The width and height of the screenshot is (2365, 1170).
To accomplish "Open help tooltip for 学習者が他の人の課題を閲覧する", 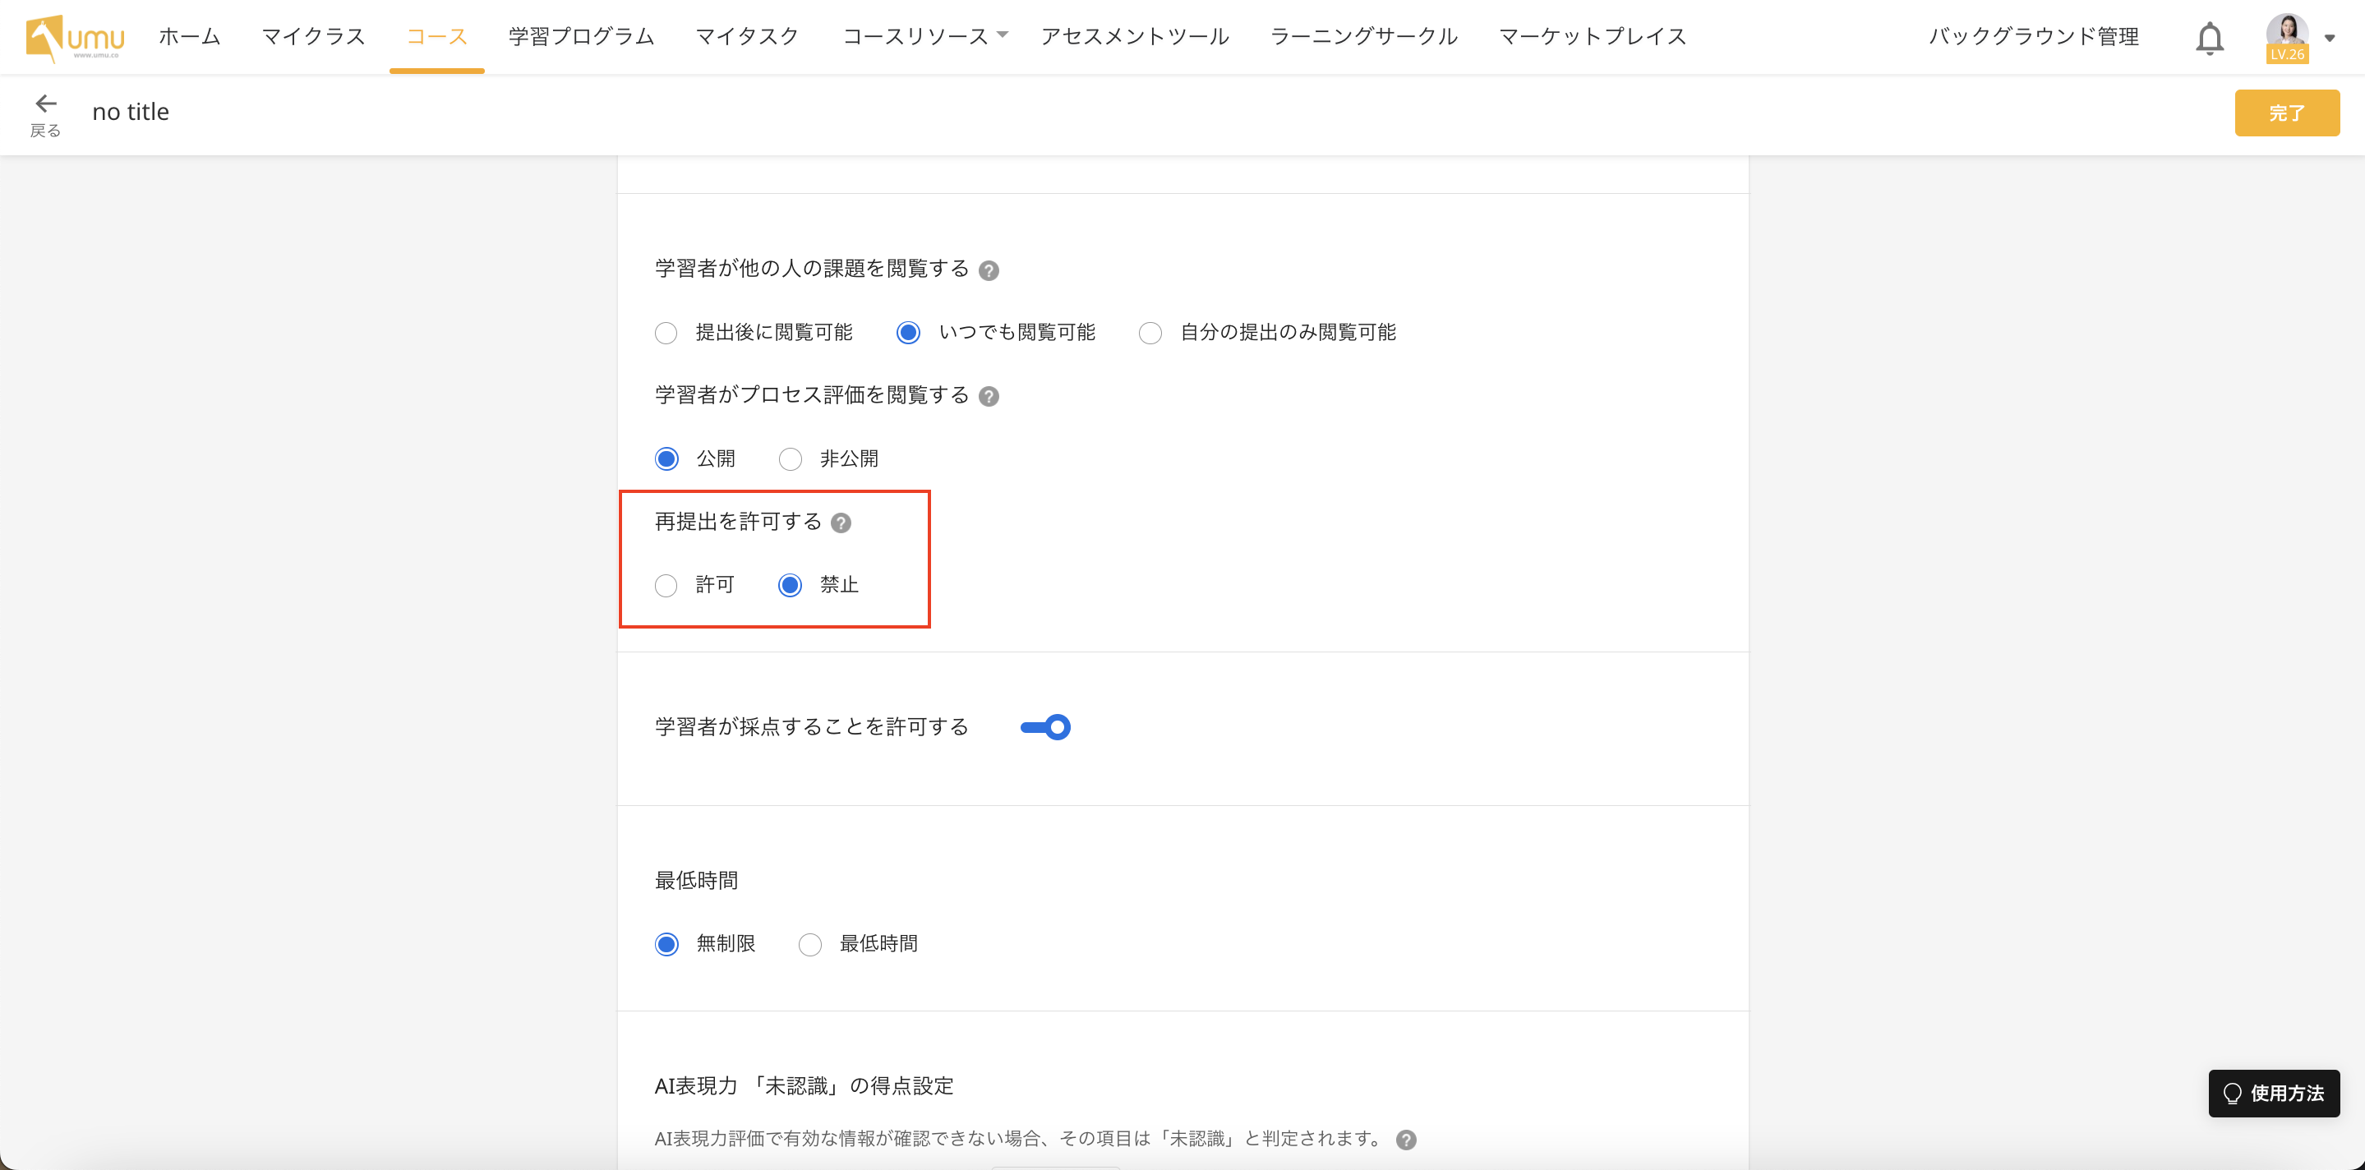I will pyautogui.click(x=989, y=269).
